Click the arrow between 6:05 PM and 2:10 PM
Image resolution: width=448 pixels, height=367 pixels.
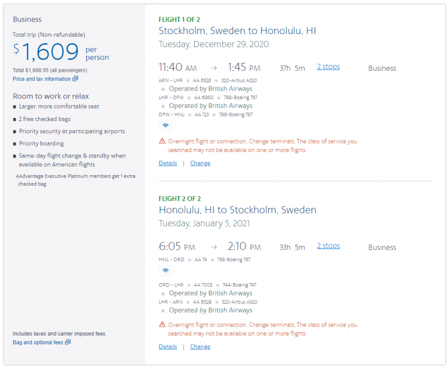[214, 247]
